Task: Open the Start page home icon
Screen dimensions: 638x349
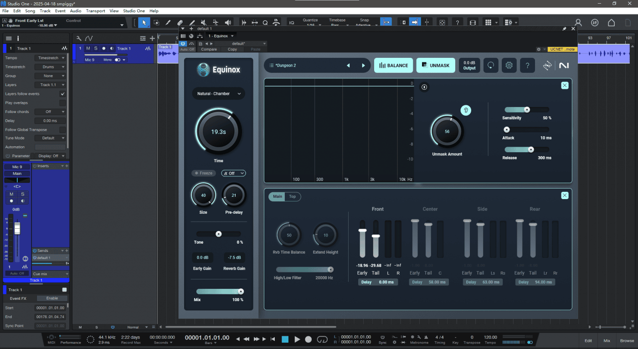Action: click(612, 22)
